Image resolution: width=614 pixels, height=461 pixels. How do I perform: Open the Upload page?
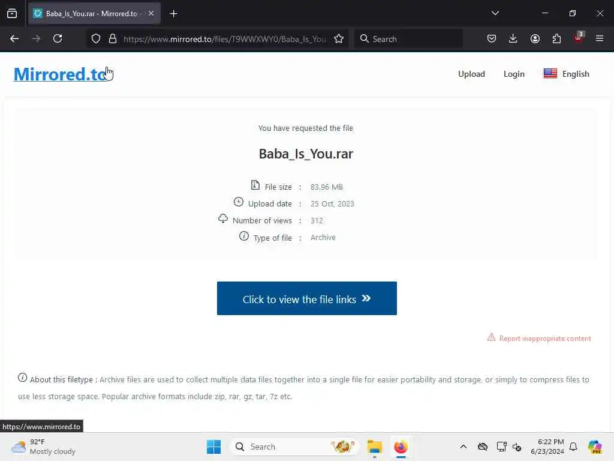click(471, 74)
